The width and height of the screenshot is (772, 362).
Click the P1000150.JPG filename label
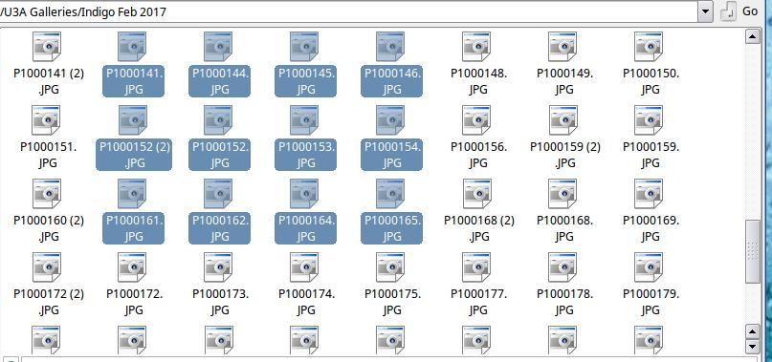[x=651, y=81]
